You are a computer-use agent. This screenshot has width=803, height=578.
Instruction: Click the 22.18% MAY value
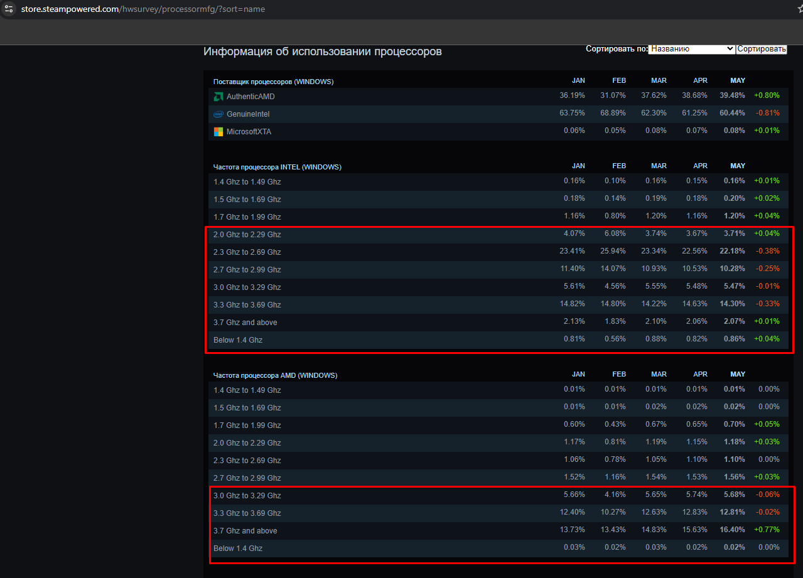pyautogui.click(x=732, y=251)
